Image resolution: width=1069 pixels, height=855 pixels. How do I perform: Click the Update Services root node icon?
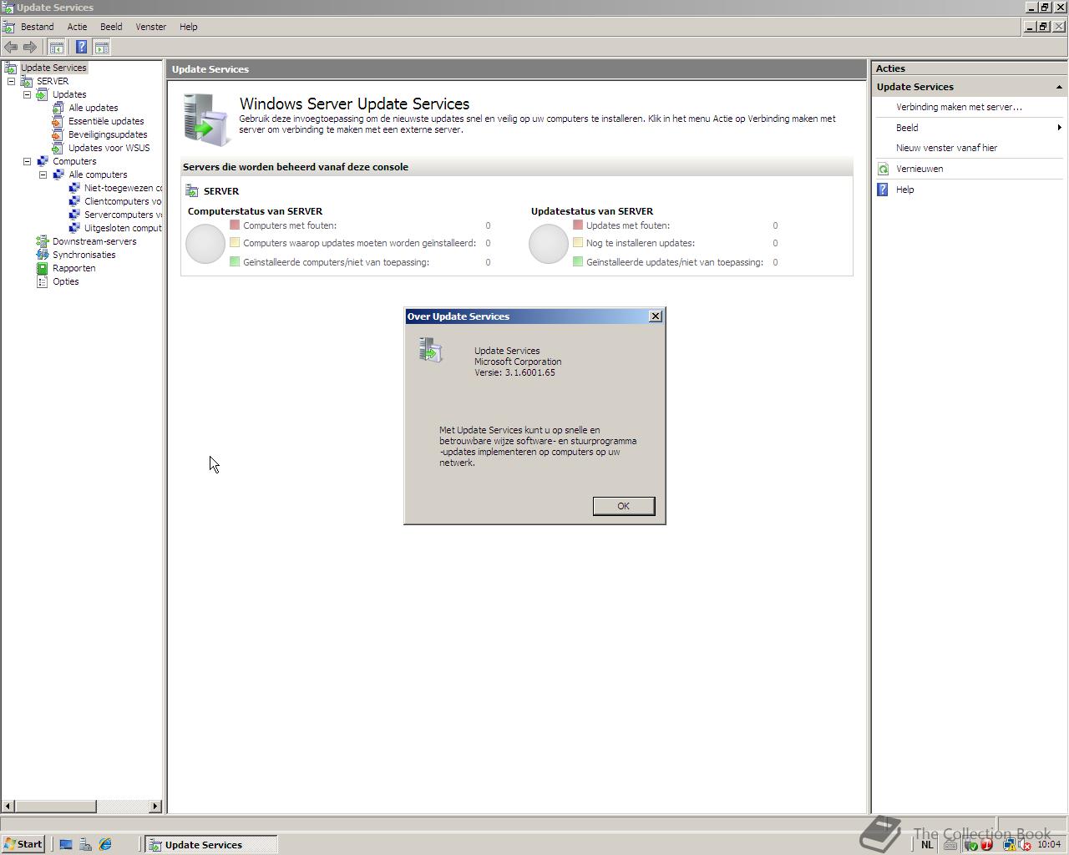click(x=10, y=68)
